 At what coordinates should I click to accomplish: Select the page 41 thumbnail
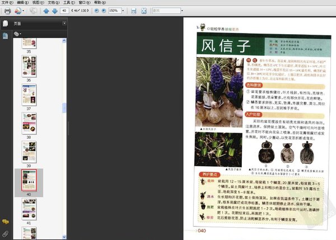point(29,209)
